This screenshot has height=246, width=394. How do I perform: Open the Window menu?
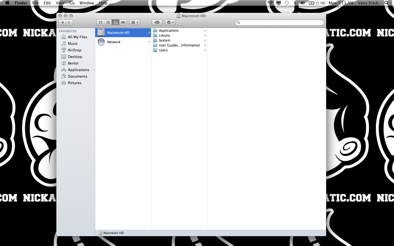(x=87, y=3)
